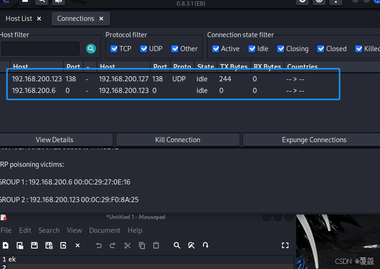
Task: Click the 'RP poisoning victims:' log line
Action: coord(32,164)
